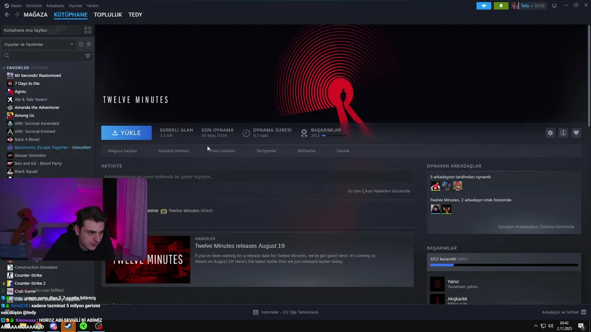This screenshot has width=591, height=332.
Task: Open user avatar next to Tedy
Action: [x=515, y=6]
